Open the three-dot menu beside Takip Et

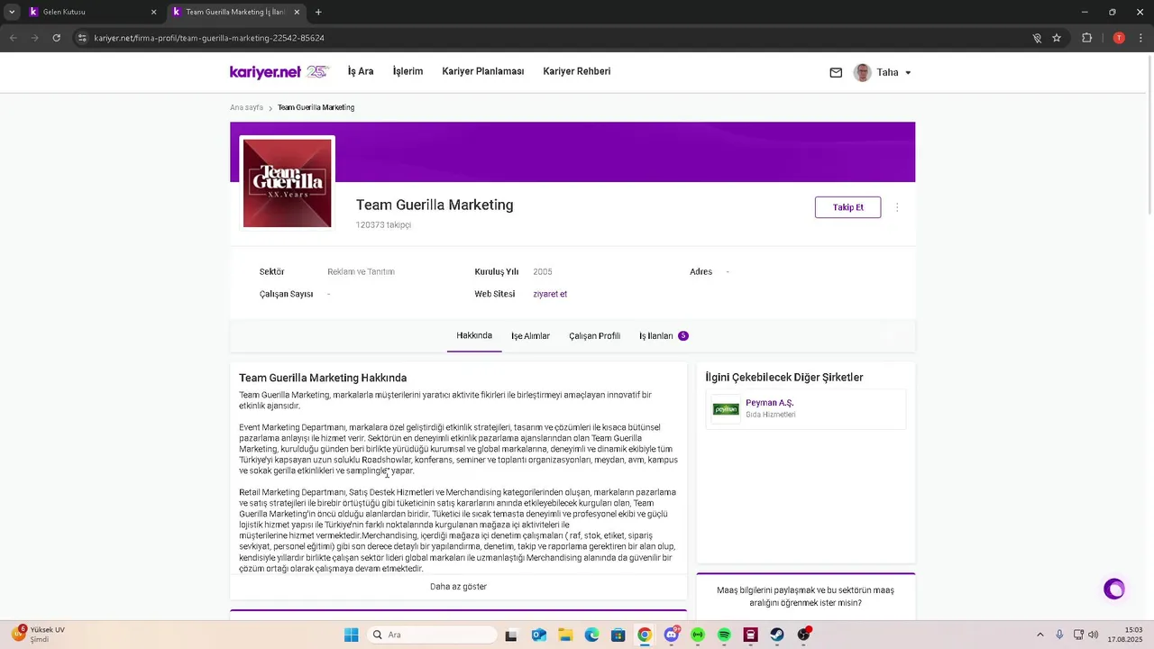coord(897,207)
